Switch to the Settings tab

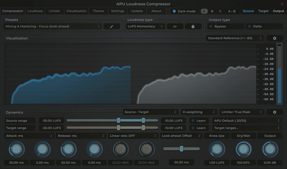click(x=118, y=11)
